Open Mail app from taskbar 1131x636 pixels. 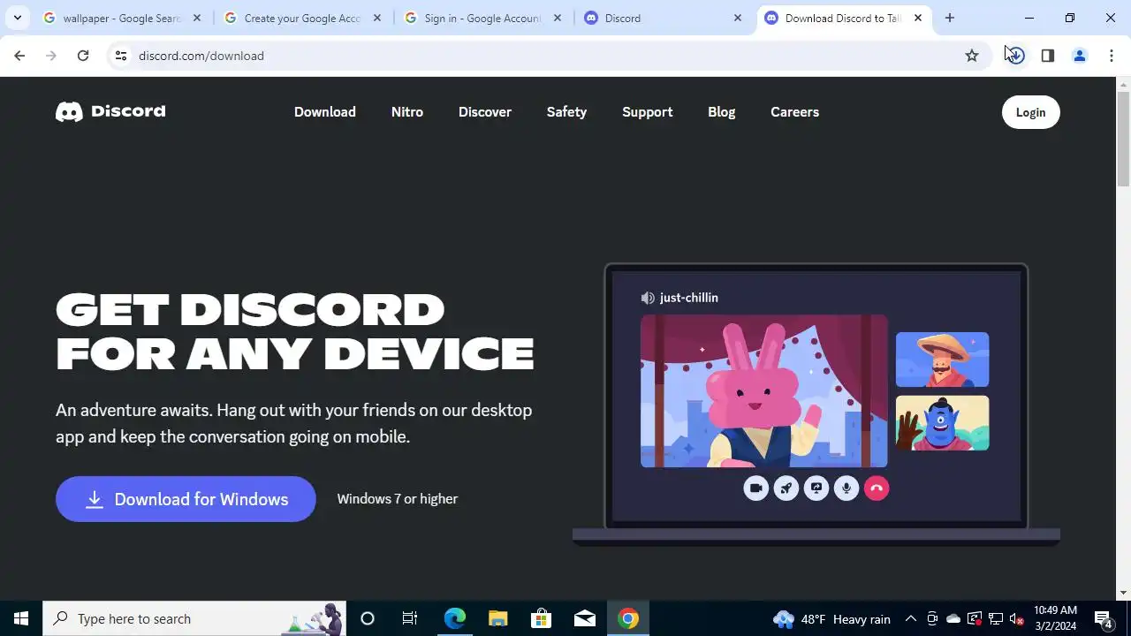click(584, 618)
